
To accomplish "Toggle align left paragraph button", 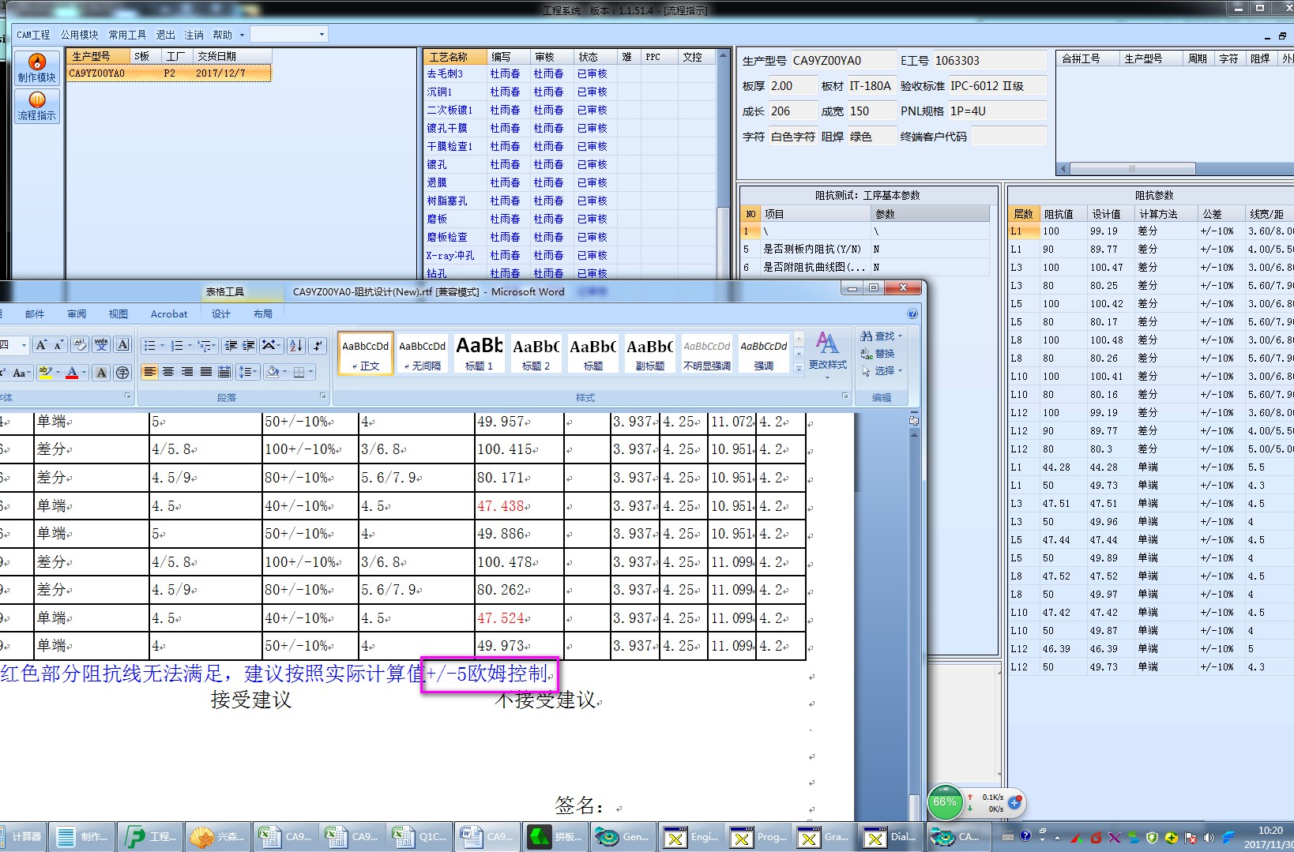I will [149, 372].
